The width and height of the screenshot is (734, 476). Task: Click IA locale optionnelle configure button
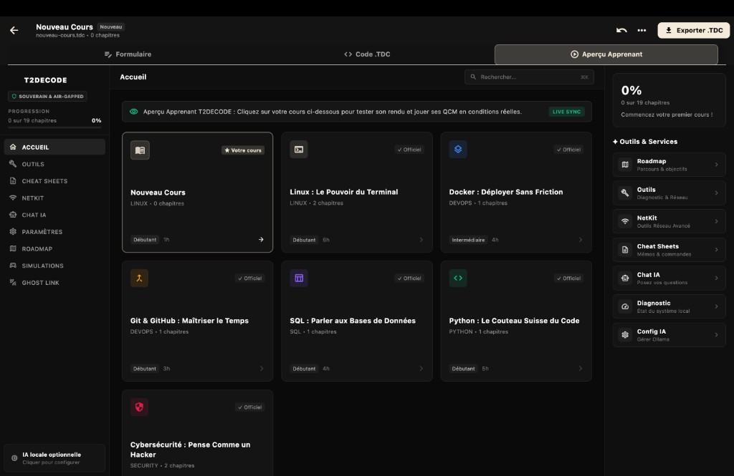(54, 458)
